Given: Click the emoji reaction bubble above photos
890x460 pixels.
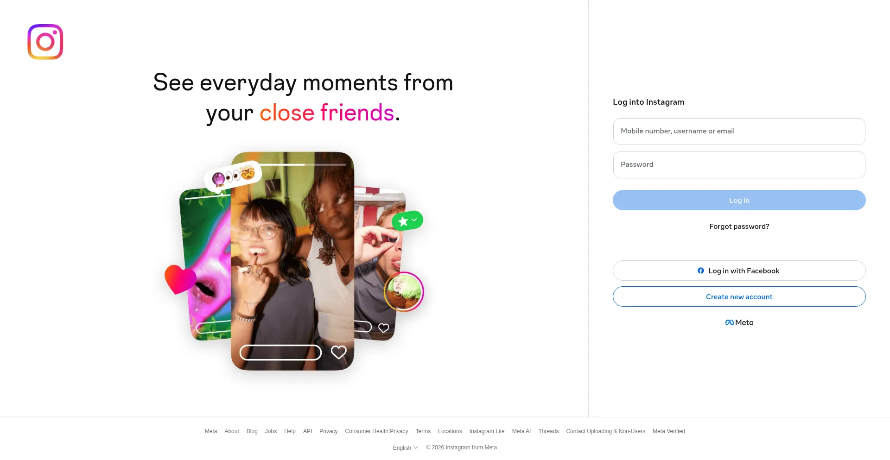Looking at the screenshot, I should click(233, 176).
